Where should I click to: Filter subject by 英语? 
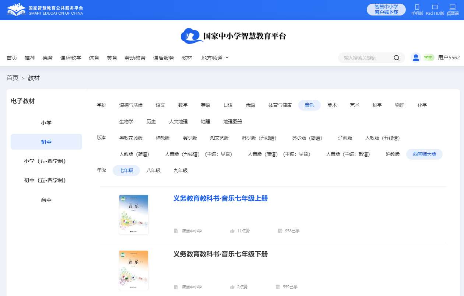click(x=205, y=105)
